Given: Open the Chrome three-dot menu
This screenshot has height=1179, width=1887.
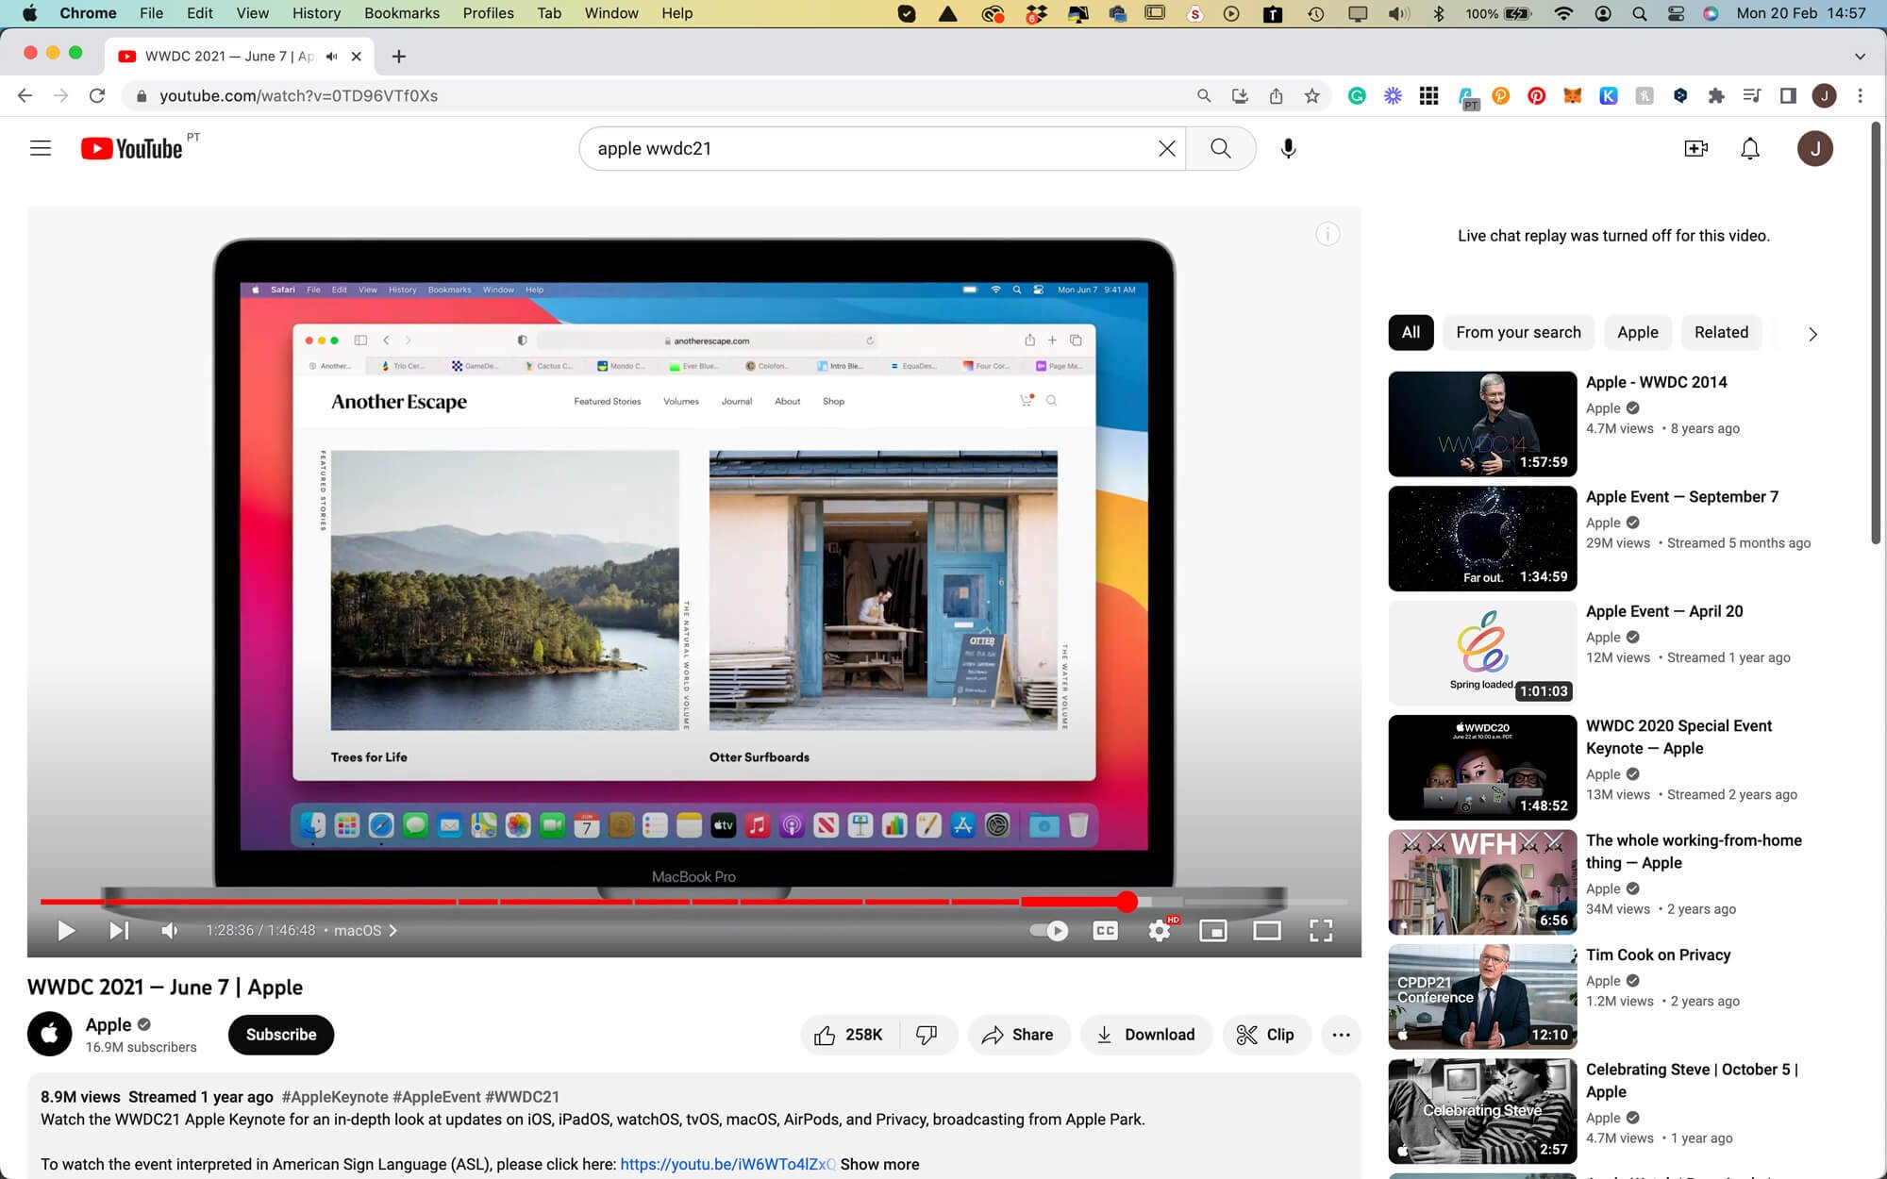Looking at the screenshot, I should 1860,95.
